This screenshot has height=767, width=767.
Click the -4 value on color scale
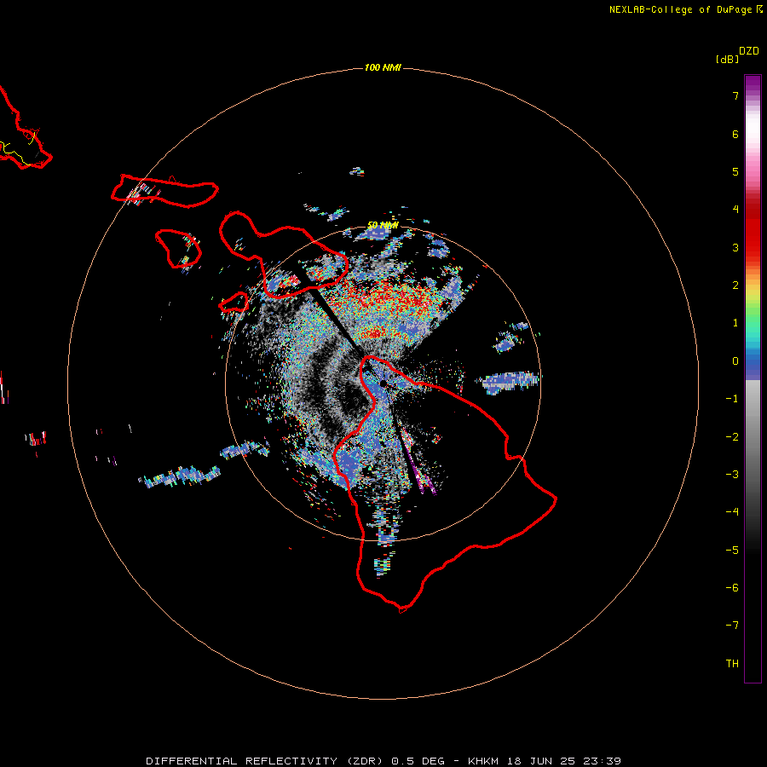tap(732, 512)
